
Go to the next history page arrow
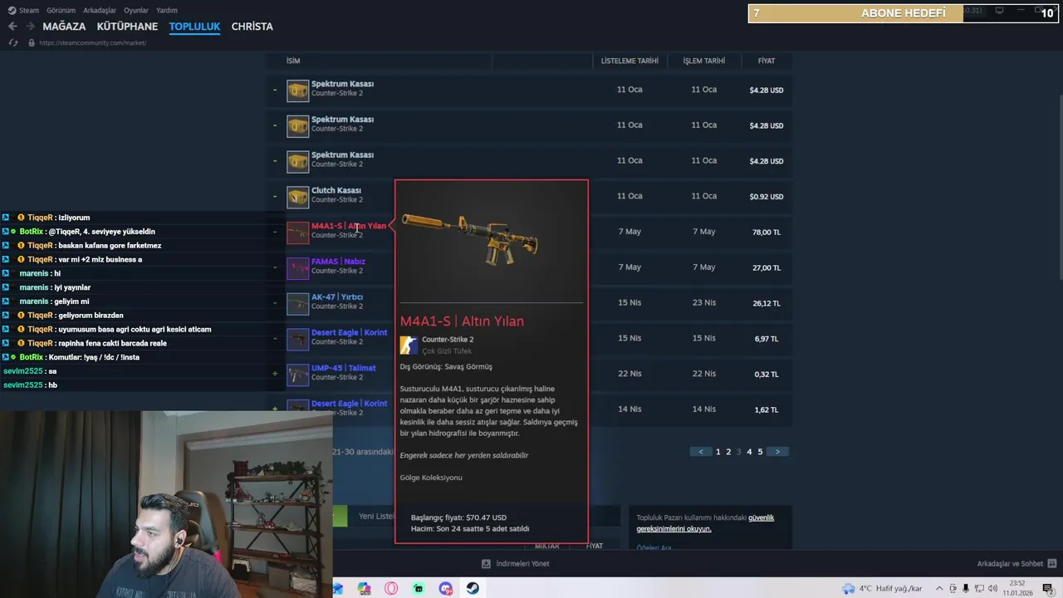coord(777,452)
